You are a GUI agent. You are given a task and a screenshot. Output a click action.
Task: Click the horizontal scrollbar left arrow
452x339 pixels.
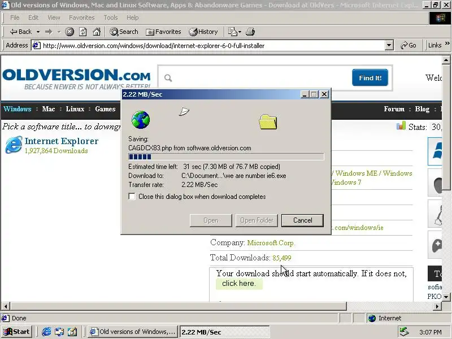[x=6, y=306]
